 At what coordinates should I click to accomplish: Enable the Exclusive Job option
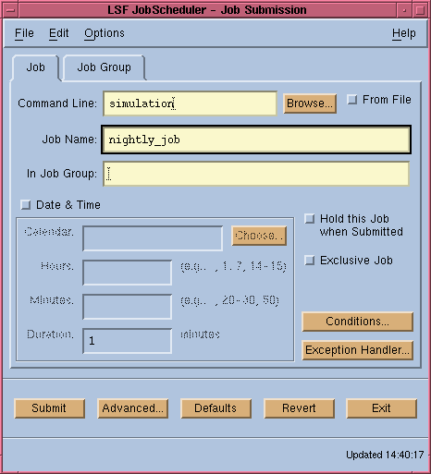click(x=310, y=261)
